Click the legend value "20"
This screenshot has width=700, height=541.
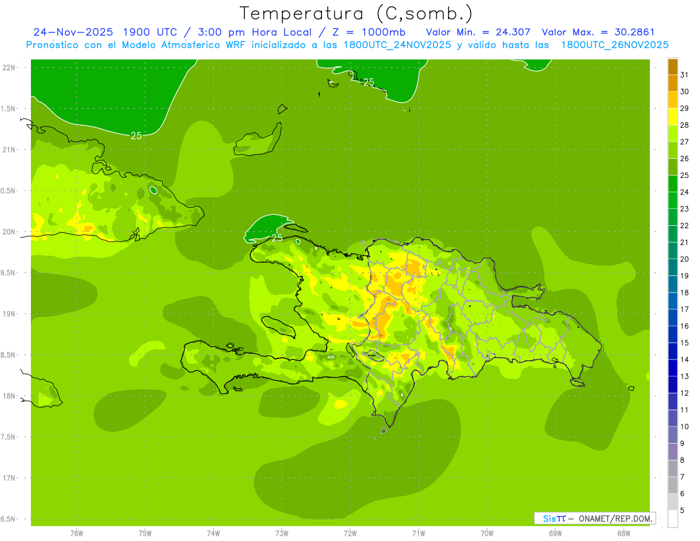(685, 259)
